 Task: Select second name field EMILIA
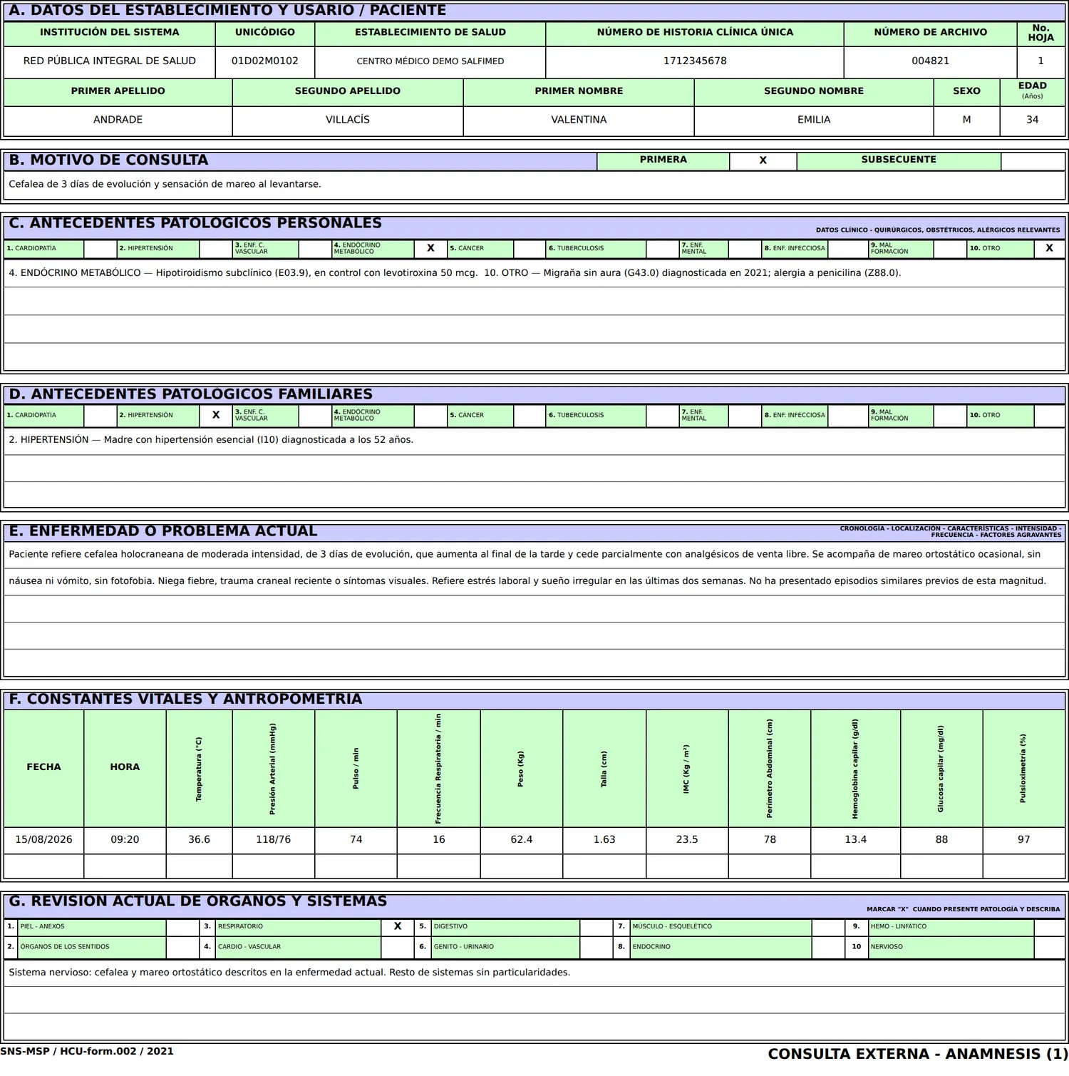(814, 121)
